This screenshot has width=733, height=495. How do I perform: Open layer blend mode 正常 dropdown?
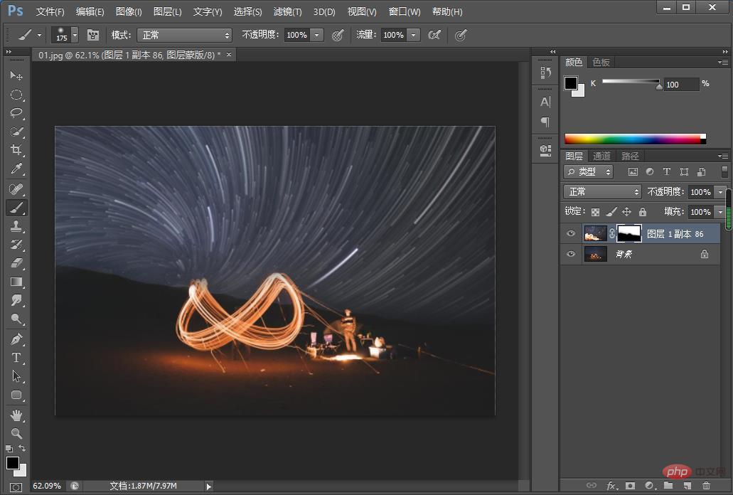pos(602,191)
